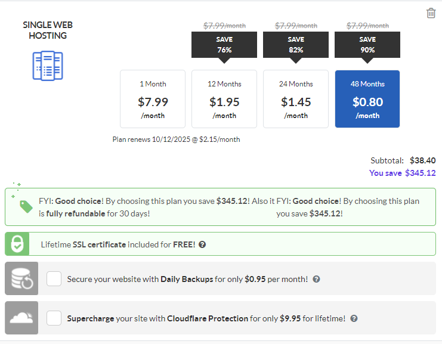Image resolution: width=442 pixels, height=344 pixels.
Task: Enable the Daily Backups checkbox
Action: 54,278
